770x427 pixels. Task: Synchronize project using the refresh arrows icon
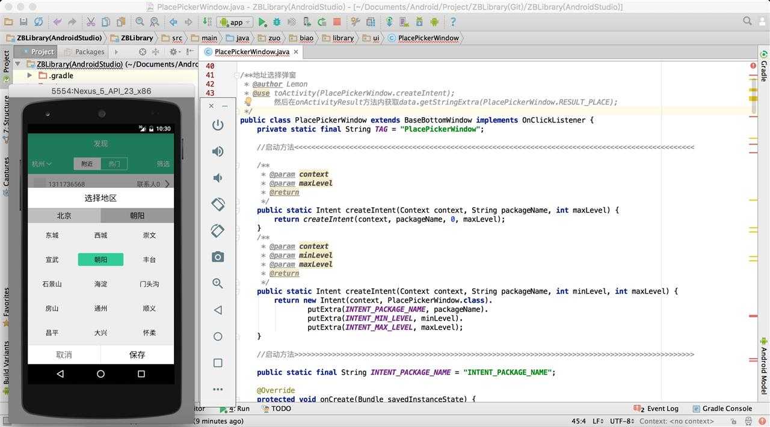38,22
